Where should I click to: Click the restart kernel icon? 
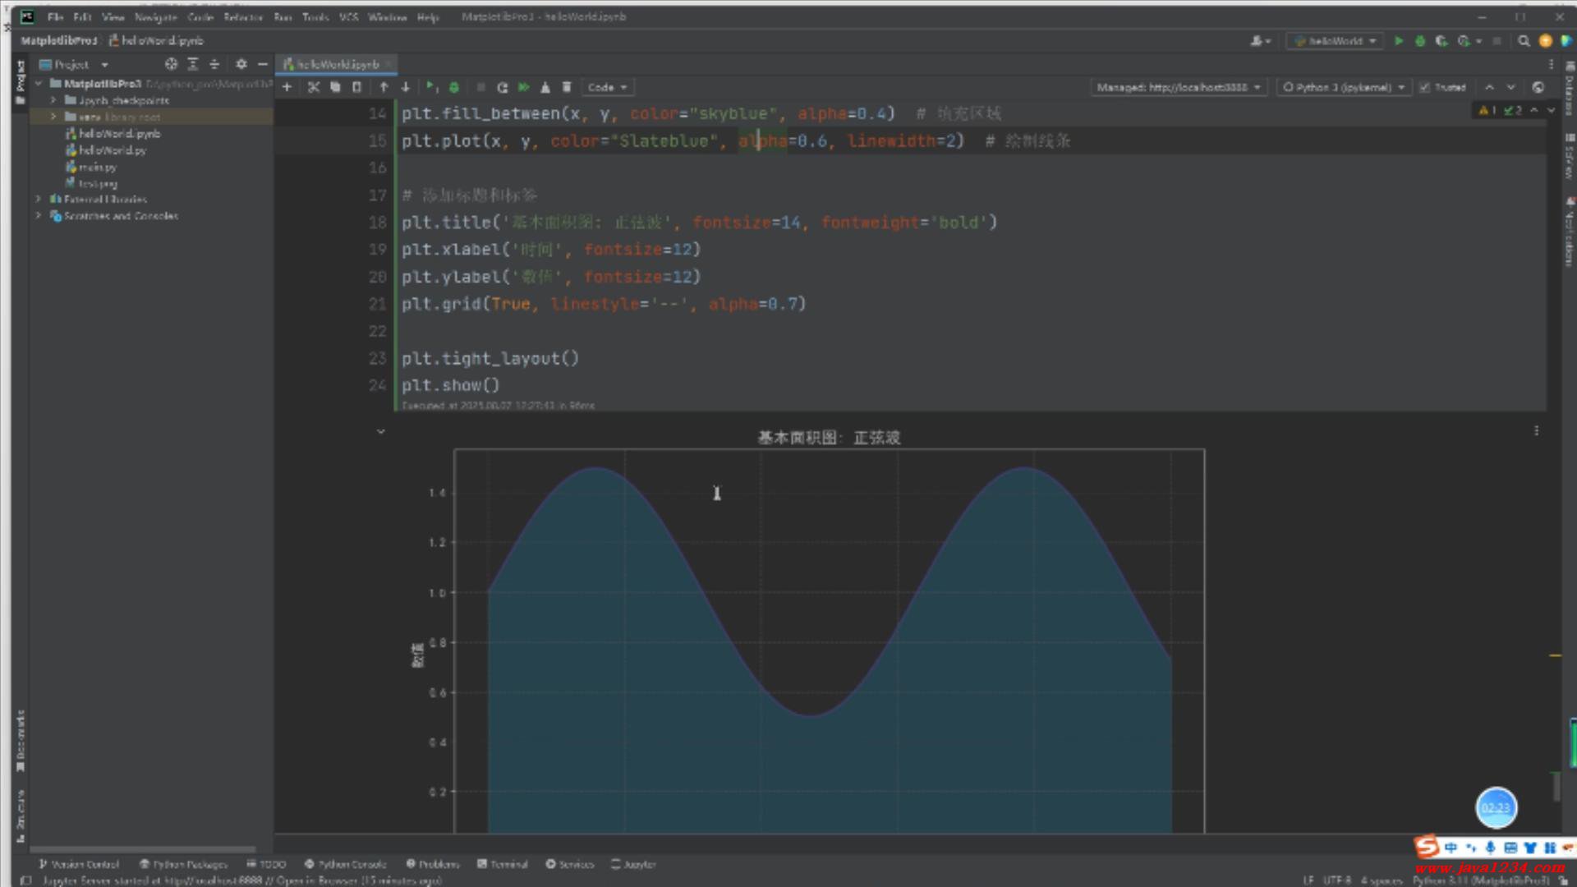point(502,87)
